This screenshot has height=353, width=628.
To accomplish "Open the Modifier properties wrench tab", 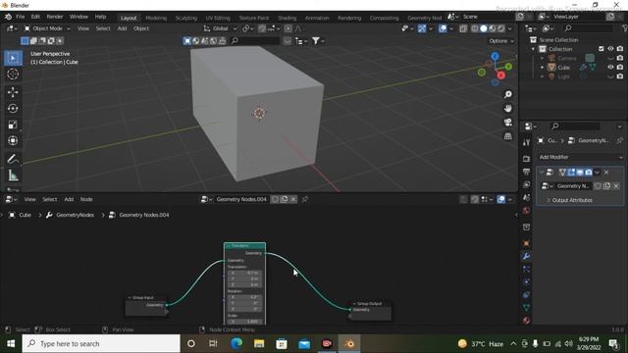I will (x=526, y=256).
